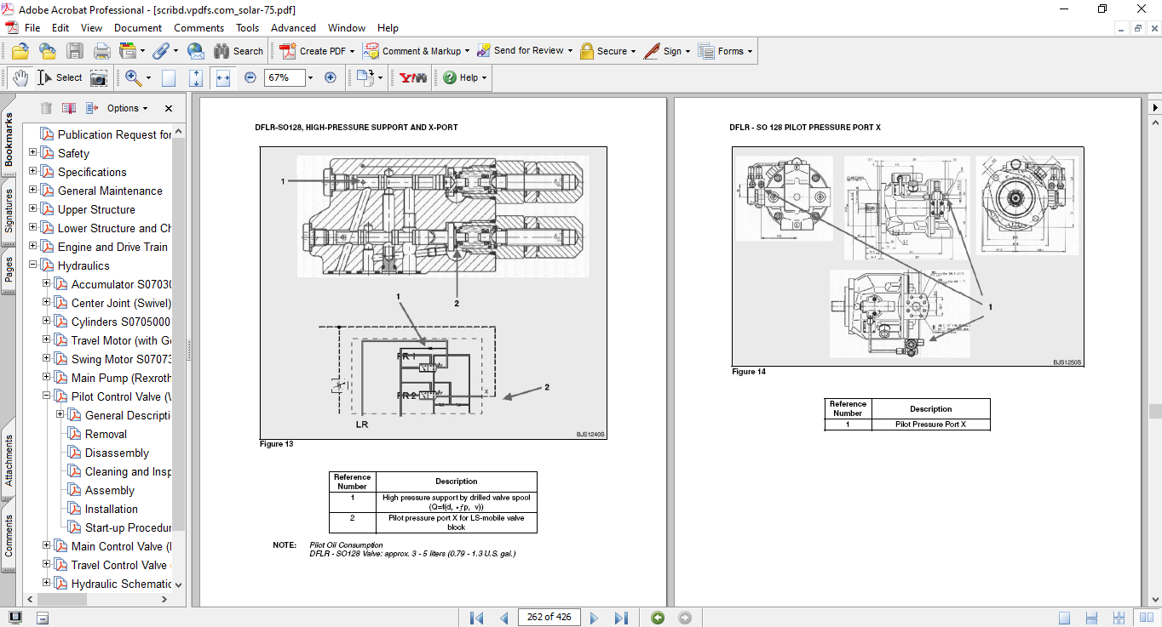
Task: Enable Single Page layout view
Action: (x=1064, y=618)
